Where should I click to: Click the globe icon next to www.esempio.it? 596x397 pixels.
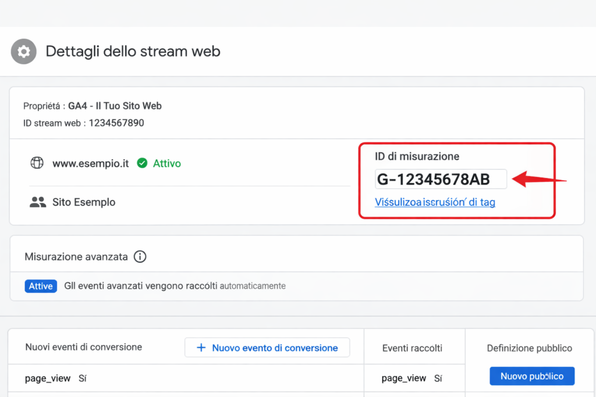point(37,163)
